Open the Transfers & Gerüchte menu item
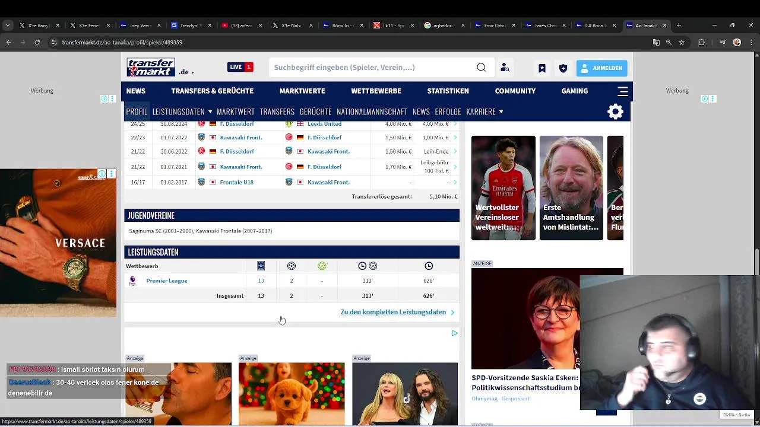The image size is (760, 427). point(212,91)
